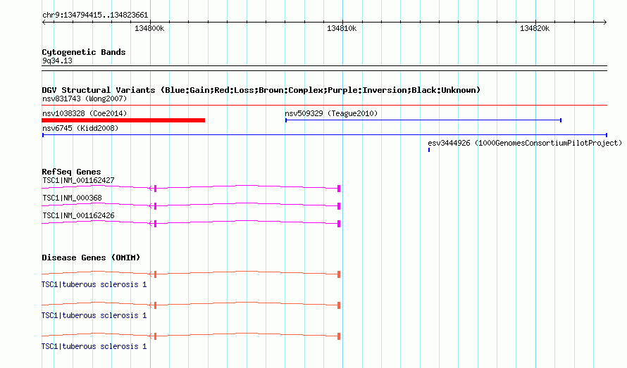Image resolution: width=627 pixels, height=368 pixels.
Task: Open the Cytogenetic Bands track heading
Action: pos(84,52)
